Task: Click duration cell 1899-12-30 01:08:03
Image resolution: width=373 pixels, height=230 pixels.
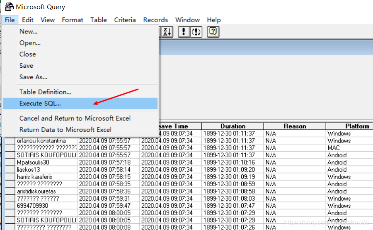Action: tap(233, 199)
